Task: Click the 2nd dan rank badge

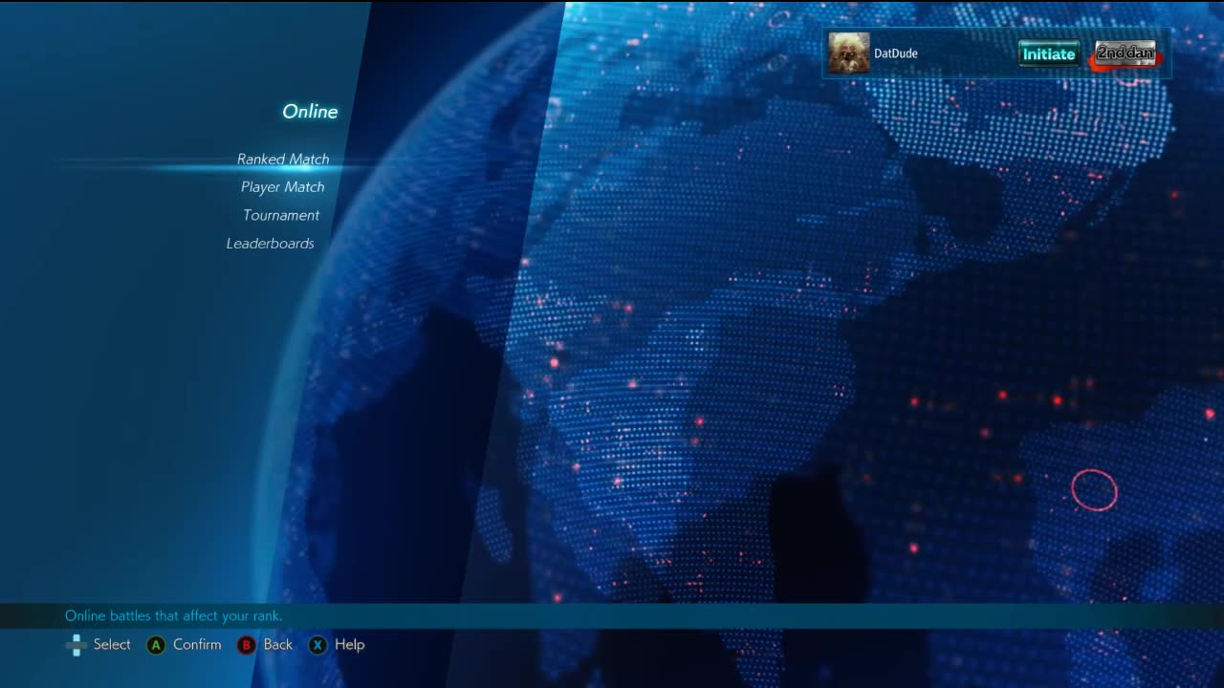Action: click(x=1126, y=54)
